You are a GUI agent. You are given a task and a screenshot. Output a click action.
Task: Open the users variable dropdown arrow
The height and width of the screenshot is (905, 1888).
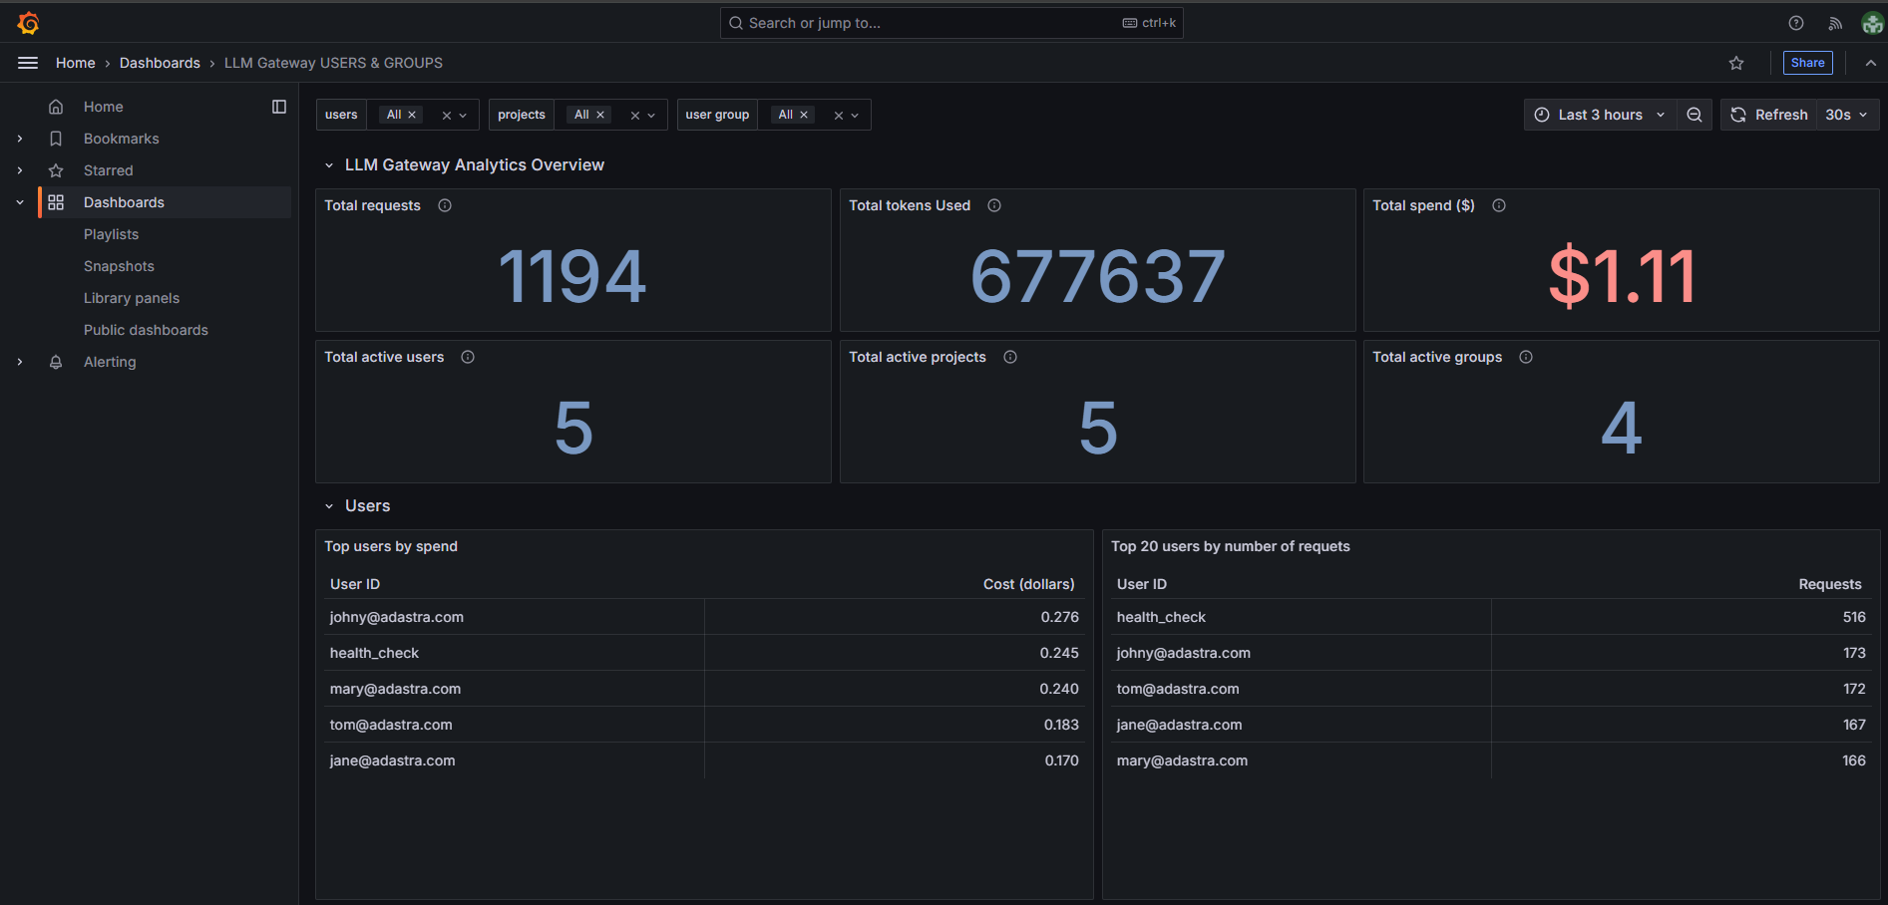click(463, 116)
